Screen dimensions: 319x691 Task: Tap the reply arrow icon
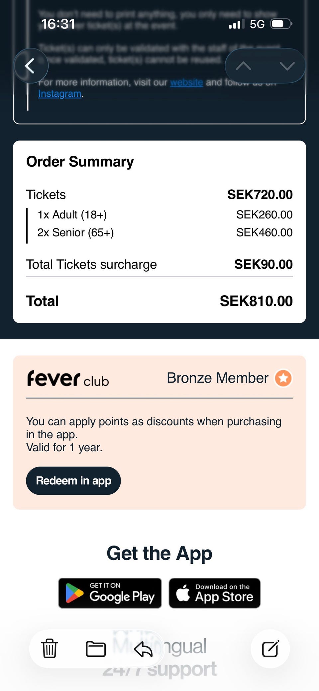click(143, 649)
